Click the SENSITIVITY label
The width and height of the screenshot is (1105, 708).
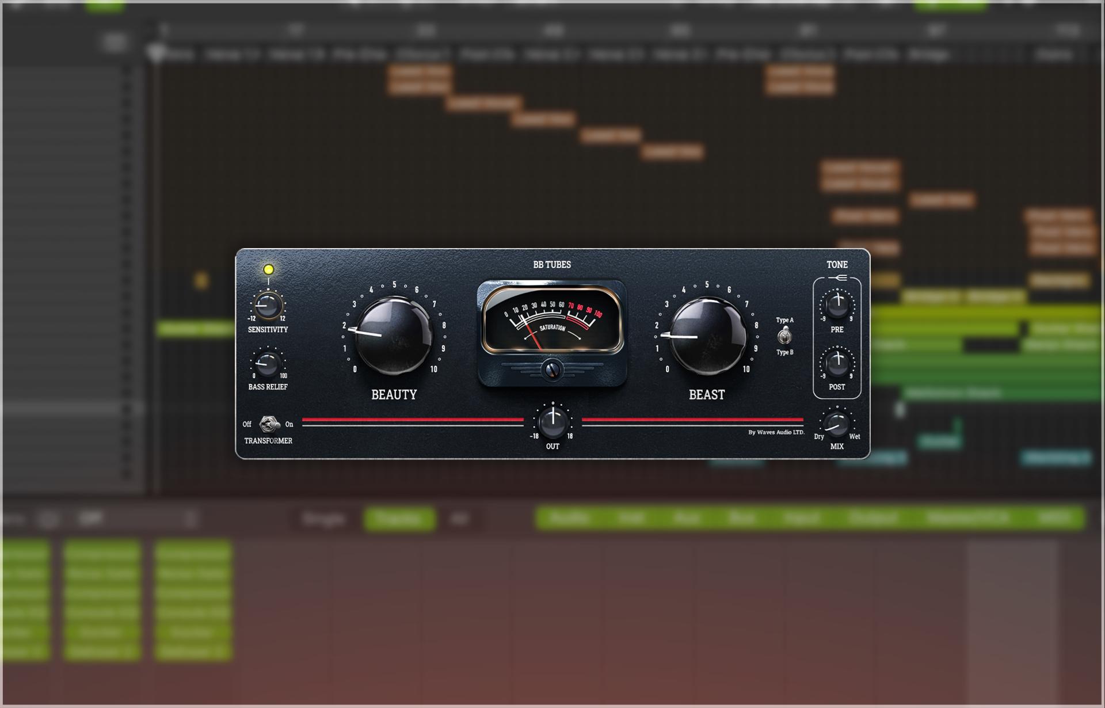click(268, 330)
